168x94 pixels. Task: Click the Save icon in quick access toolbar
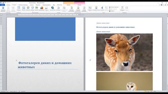pyautogui.click(x=3, y=3)
